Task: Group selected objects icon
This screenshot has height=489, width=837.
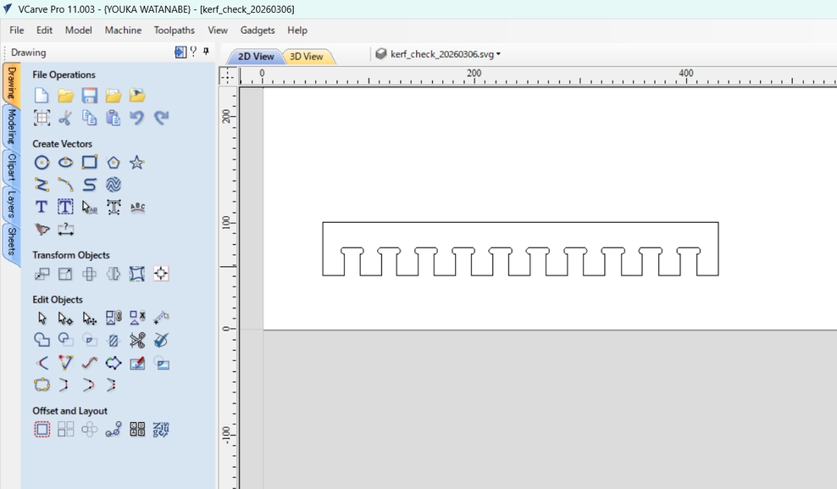Action: tap(114, 318)
